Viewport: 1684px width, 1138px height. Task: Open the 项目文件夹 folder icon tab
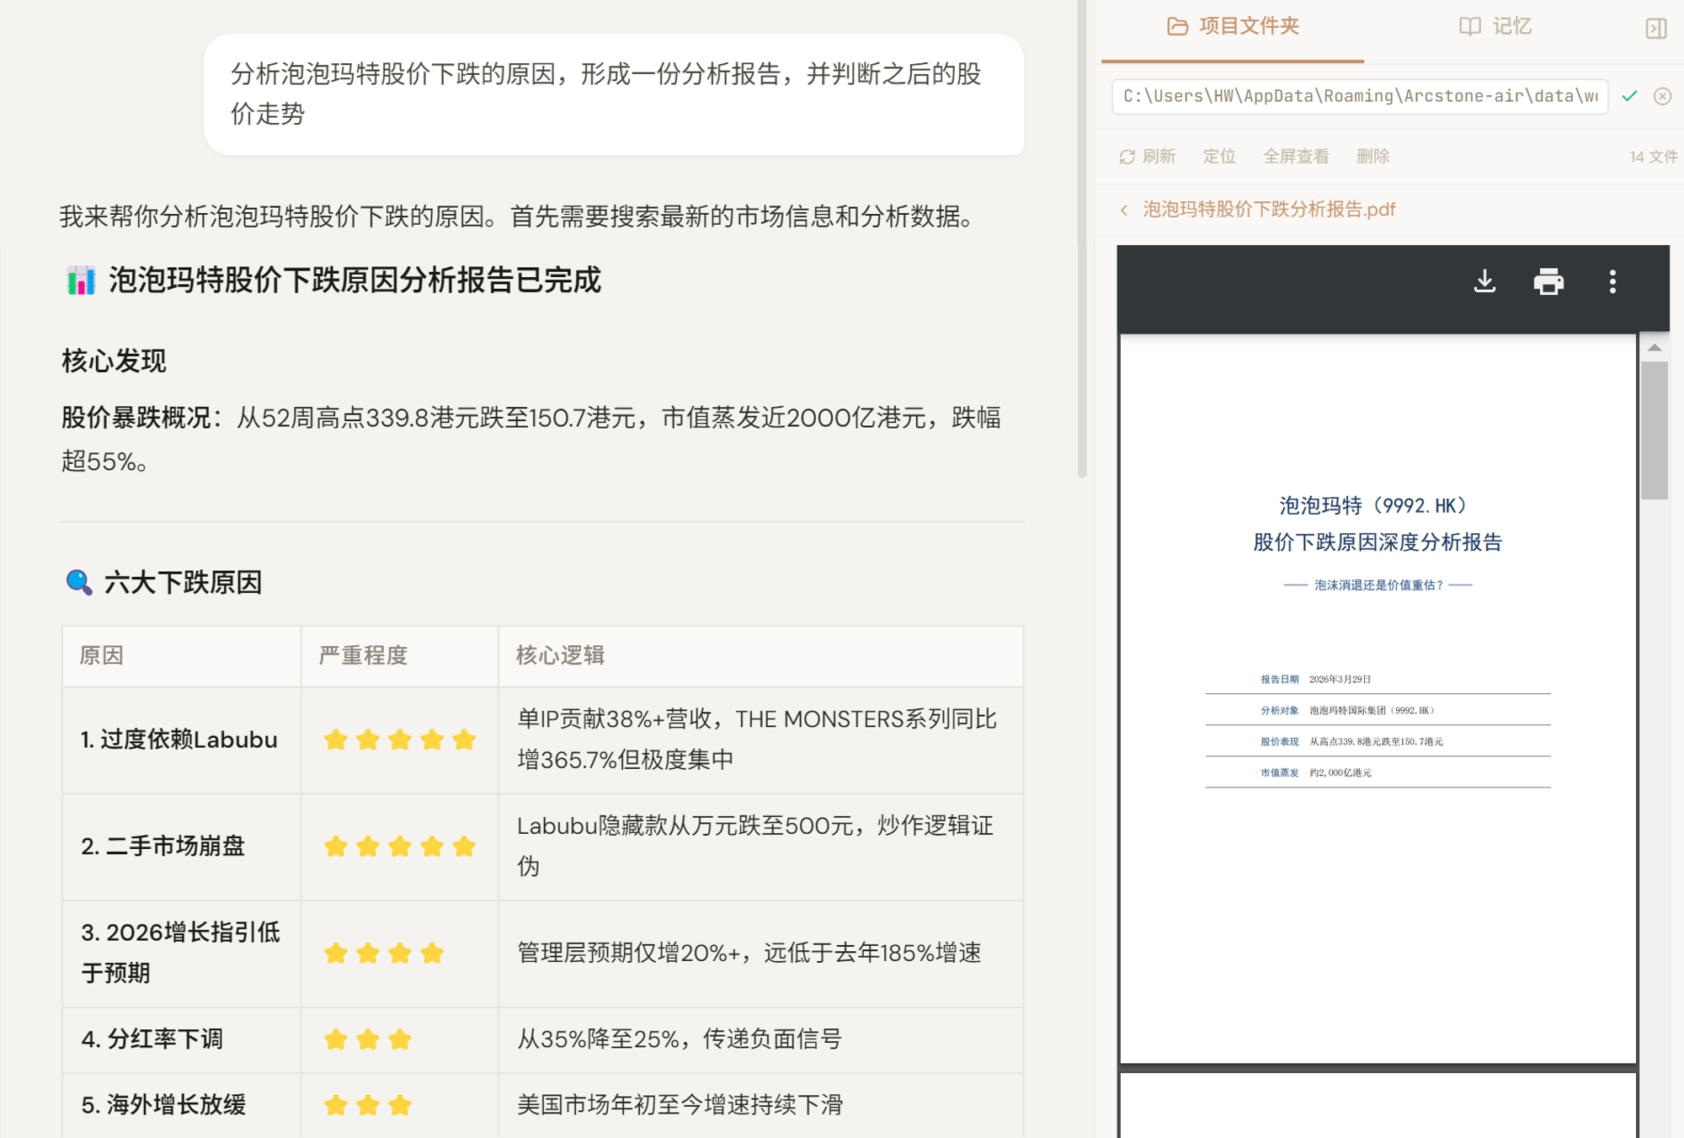[1179, 26]
